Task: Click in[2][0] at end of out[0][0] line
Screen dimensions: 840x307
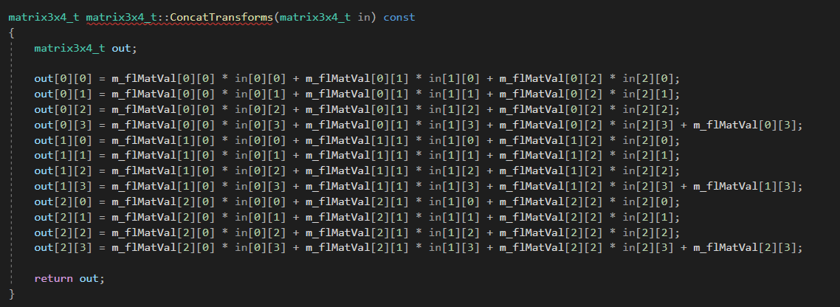Action: coord(647,79)
